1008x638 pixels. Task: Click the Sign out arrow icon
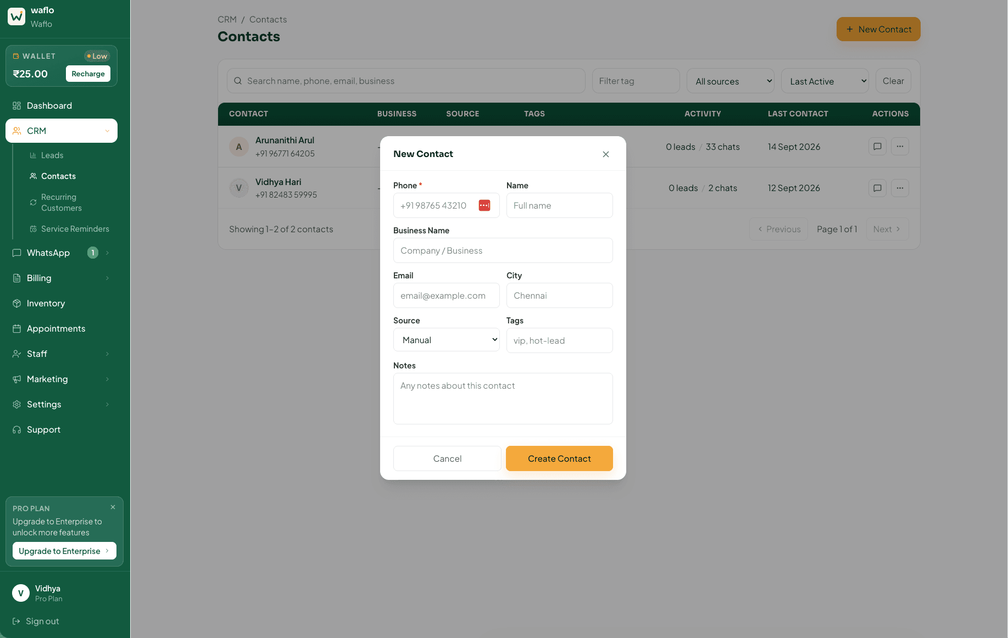point(16,621)
